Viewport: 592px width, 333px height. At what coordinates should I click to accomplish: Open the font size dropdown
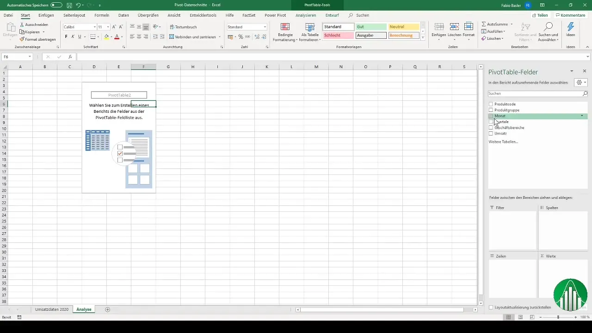pyautogui.click(x=108, y=27)
